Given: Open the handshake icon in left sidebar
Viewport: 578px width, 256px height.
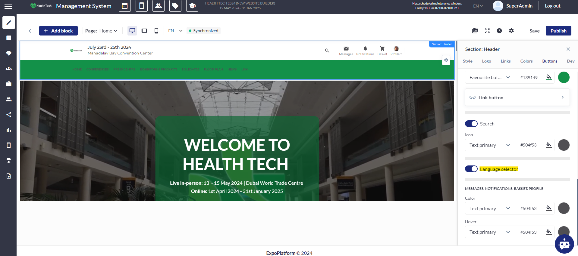Looking at the screenshot, I should pos(9,53).
